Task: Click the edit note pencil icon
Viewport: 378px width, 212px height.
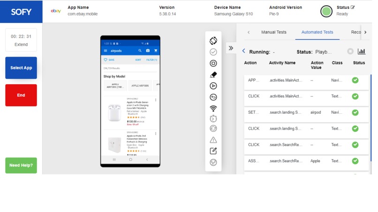Action: click(x=213, y=151)
